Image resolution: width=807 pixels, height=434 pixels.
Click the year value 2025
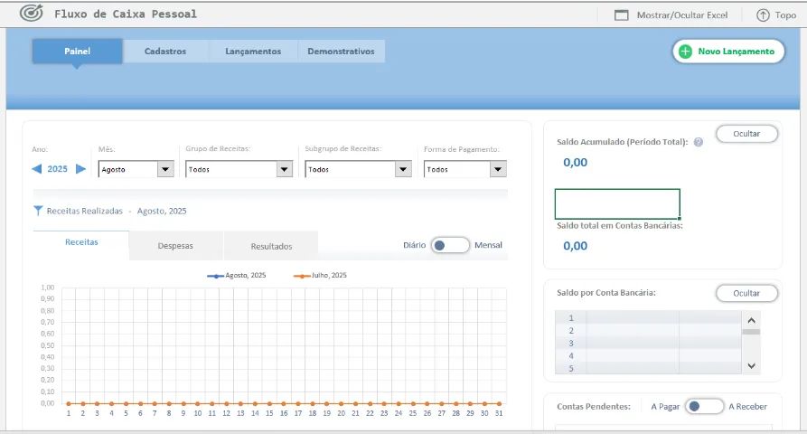[x=57, y=169]
